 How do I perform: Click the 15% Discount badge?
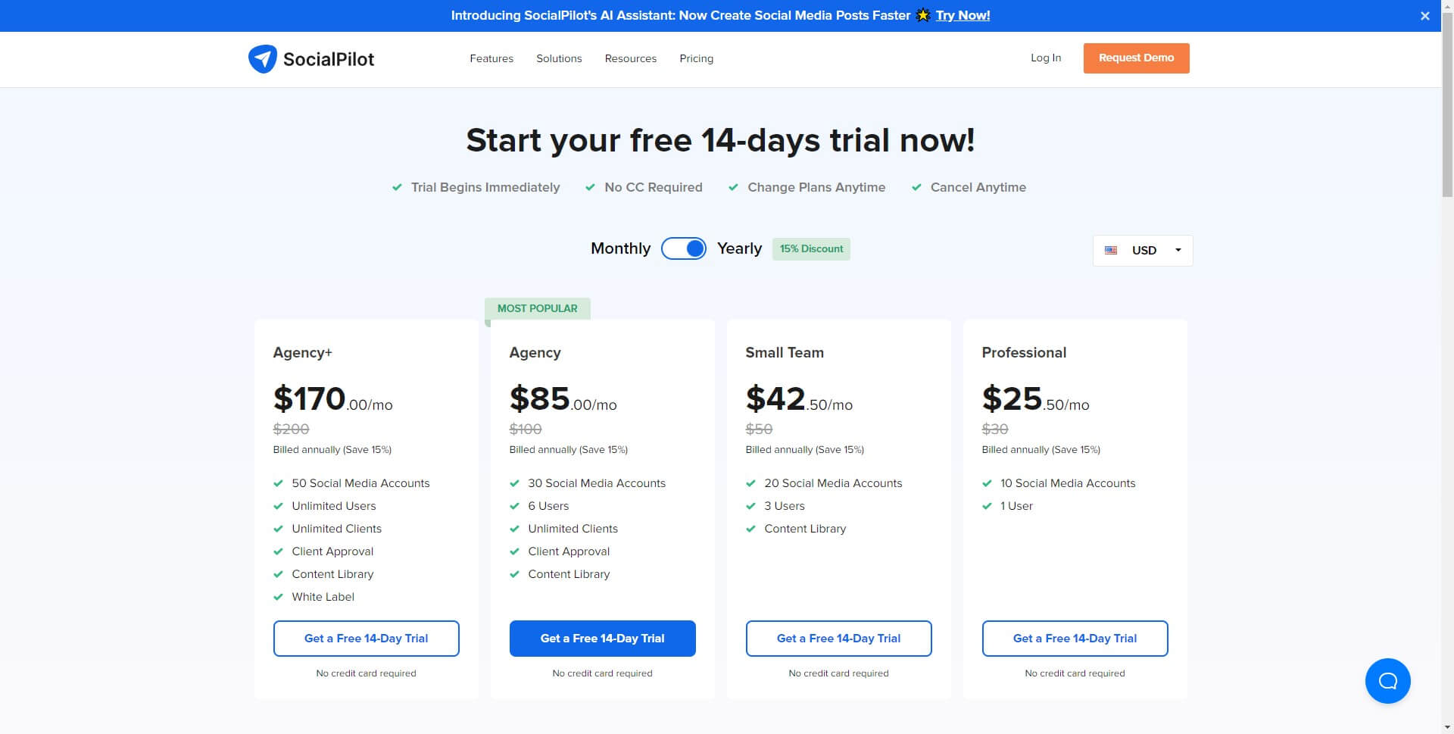click(811, 249)
